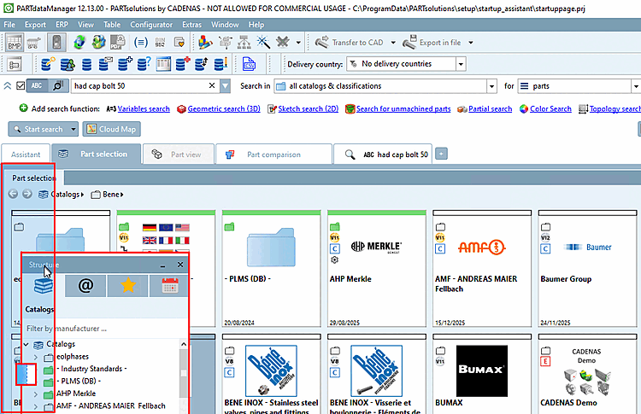Expand the eolphases tree node

[36, 358]
